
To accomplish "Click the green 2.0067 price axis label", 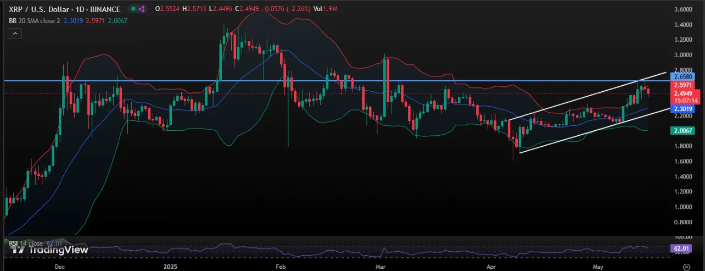I will click(682, 131).
